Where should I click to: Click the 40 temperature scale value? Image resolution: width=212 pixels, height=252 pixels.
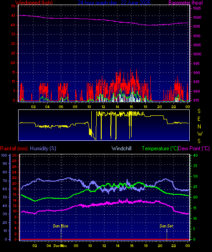coord(195,155)
